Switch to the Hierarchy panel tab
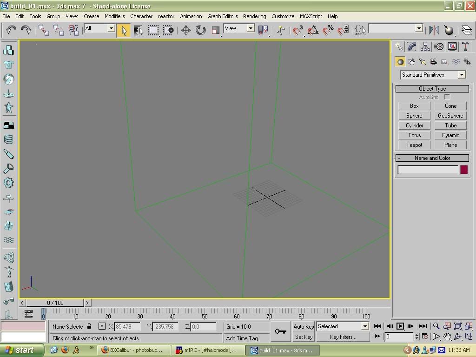This screenshot has width=476, height=357. [425, 46]
